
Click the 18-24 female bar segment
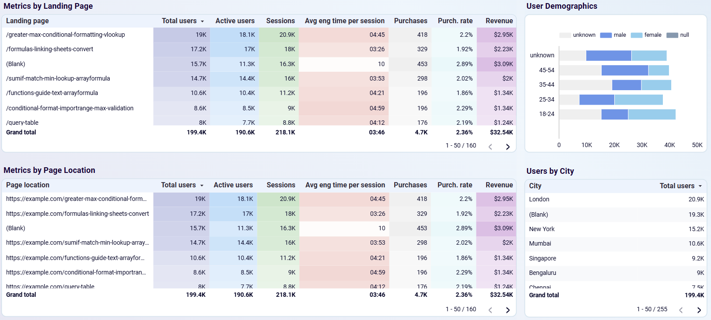[651, 114]
